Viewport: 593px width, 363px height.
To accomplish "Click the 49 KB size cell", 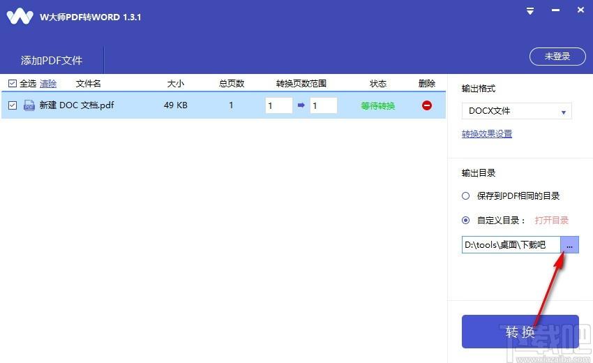I will pos(176,105).
